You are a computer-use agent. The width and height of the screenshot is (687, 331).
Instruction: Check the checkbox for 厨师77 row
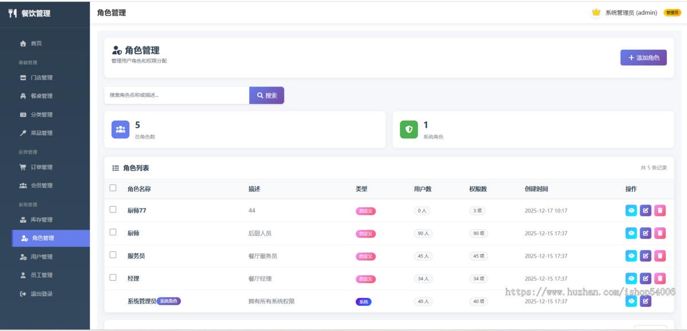coord(112,210)
